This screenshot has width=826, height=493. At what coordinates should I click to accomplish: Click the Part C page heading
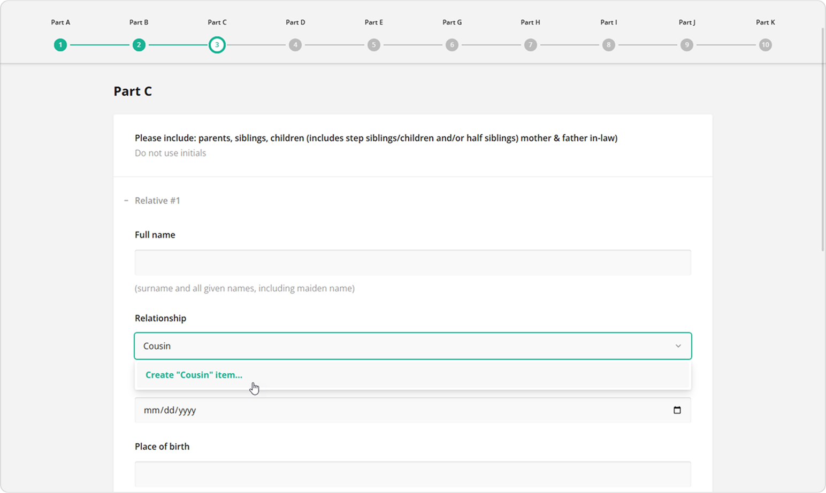click(x=132, y=91)
